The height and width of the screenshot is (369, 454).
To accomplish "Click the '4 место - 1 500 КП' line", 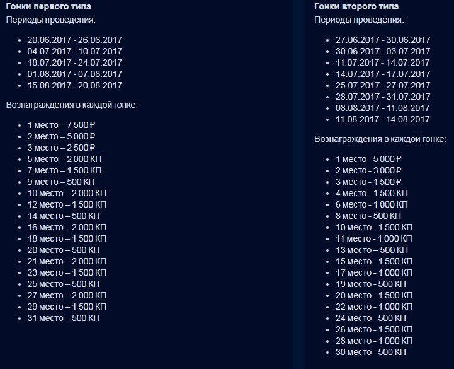I will click(372, 193).
